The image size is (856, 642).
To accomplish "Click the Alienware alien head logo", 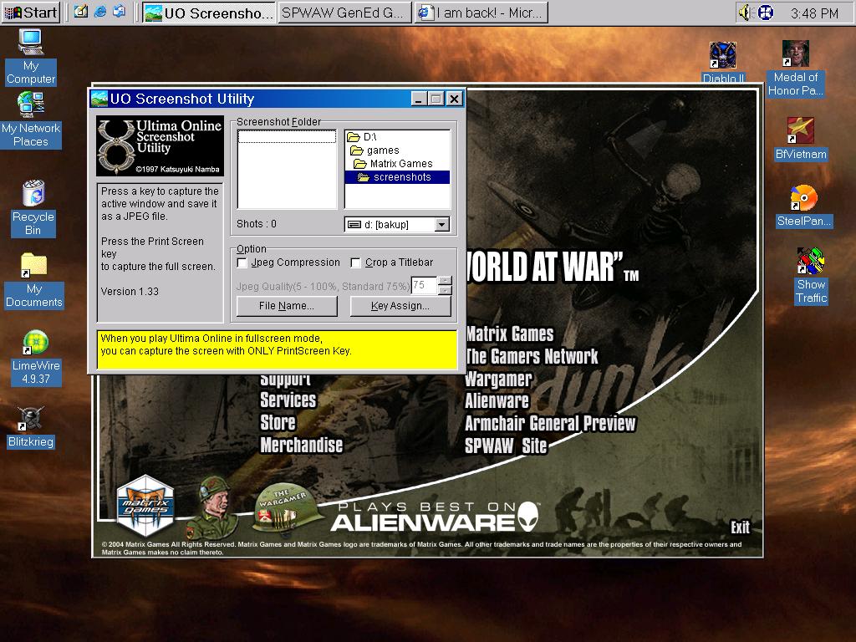I will point(528,517).
